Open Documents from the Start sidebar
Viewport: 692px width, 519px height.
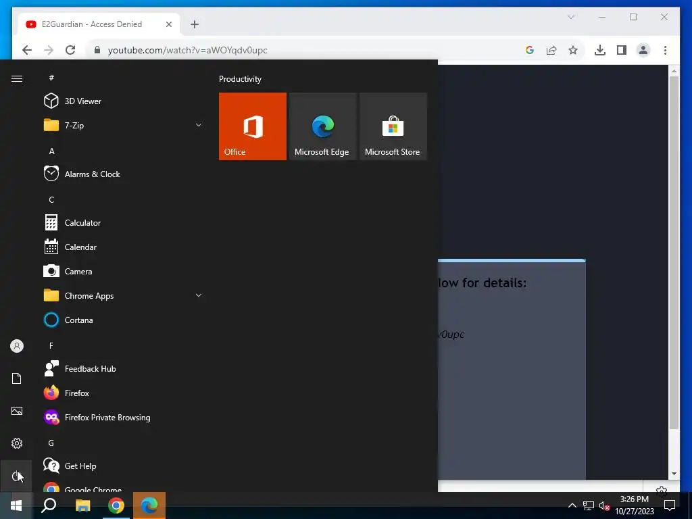(17, 378)
